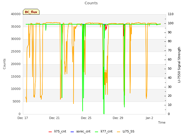Click the red li75_cnt legend swatch
Image resolution: width=183 pixels, height=137 pixels.
[x=50, y=132]
